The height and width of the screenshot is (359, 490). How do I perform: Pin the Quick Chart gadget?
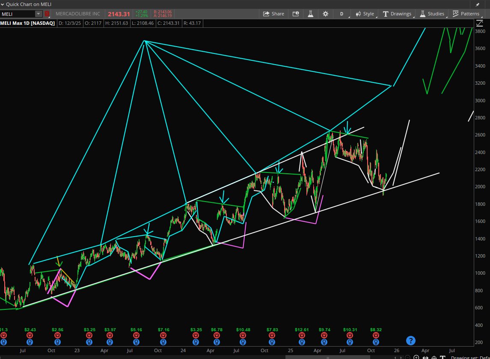478,4
